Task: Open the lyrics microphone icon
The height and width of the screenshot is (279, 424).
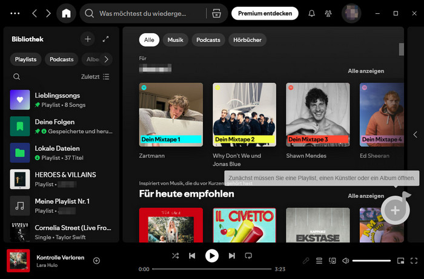Action: [x=306, y=261]
